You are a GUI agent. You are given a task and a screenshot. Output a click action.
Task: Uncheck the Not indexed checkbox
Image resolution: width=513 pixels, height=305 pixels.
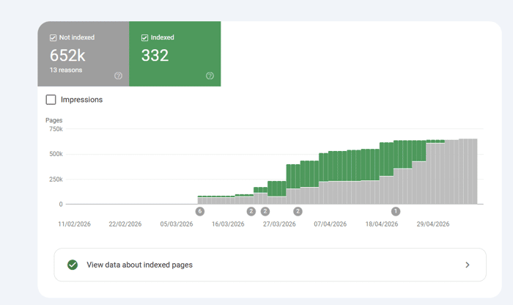[x=53, y=37]
